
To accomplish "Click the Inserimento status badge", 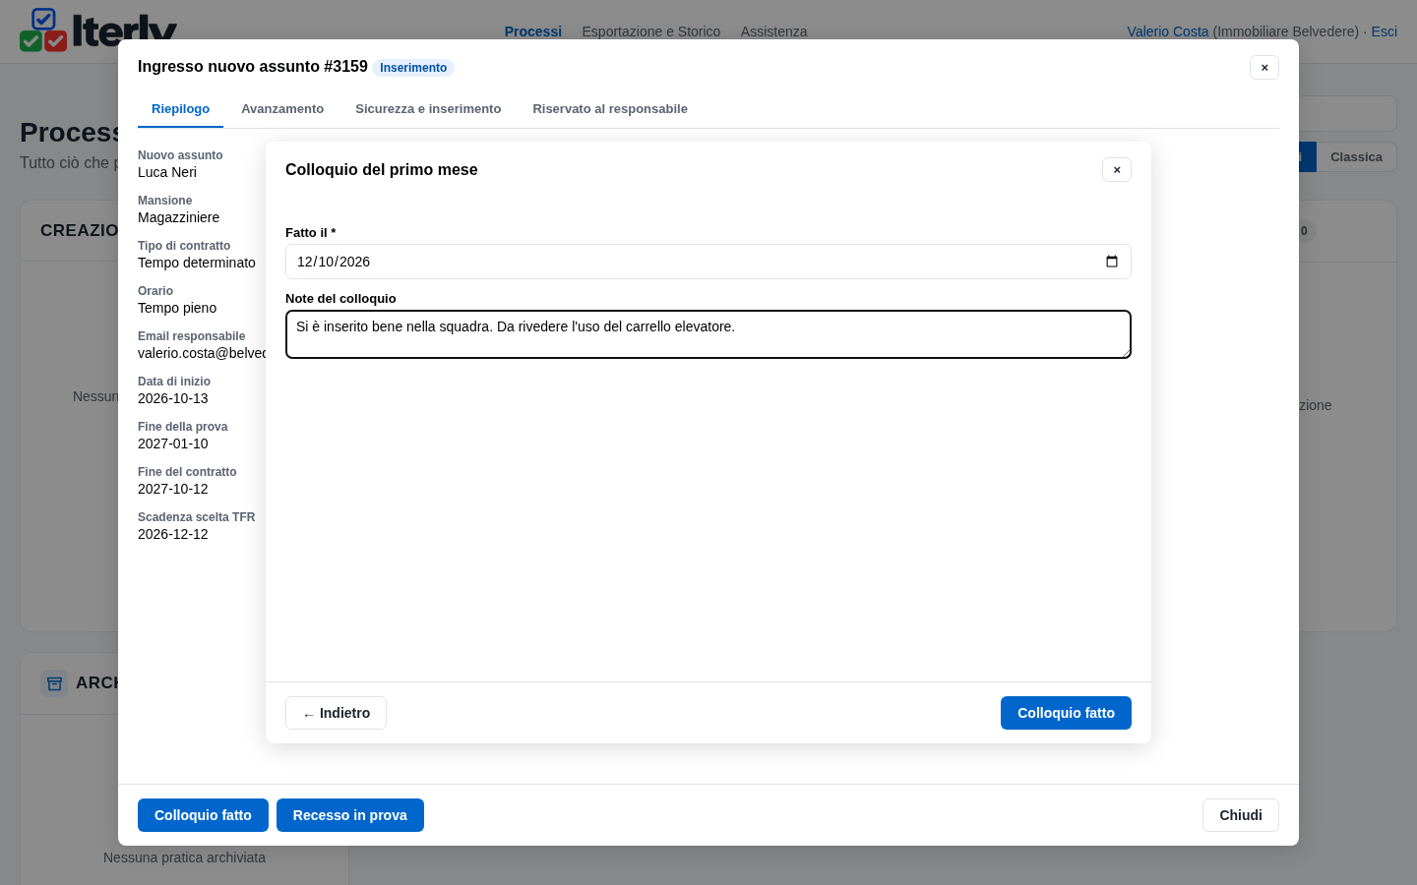I will [413, 68].
